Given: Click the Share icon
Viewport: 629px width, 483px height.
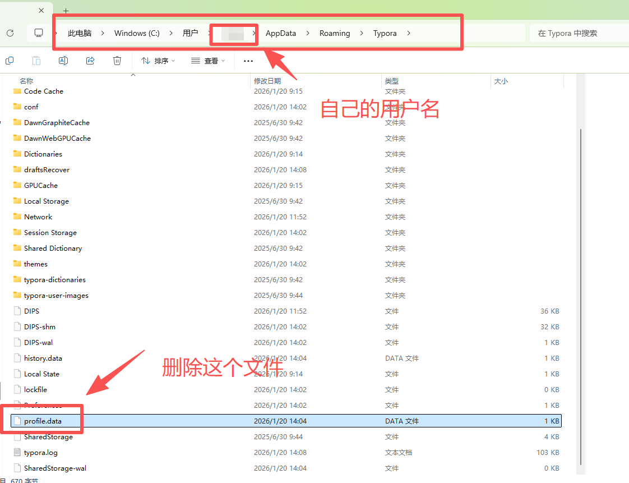Looking at the screenshot, I should [90, 60].
